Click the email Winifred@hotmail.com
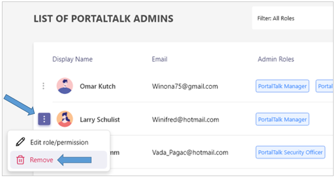This screenshot has height=179, width=336. (x=185, y=119)
